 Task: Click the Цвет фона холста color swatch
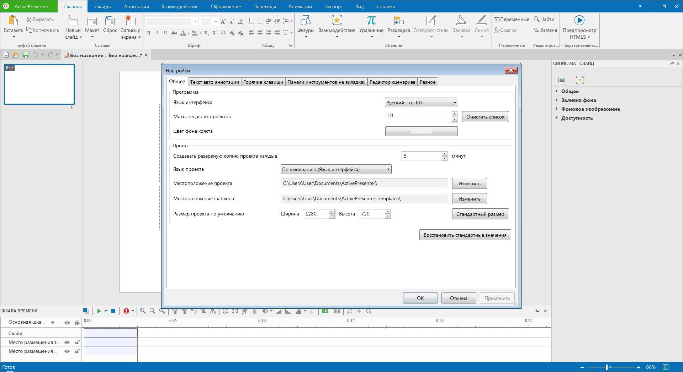tap(421, 131)
